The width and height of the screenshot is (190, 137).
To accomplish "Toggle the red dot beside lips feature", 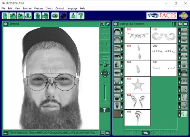I will coord(122,71).
